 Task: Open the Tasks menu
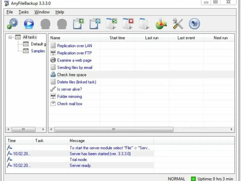23,12
